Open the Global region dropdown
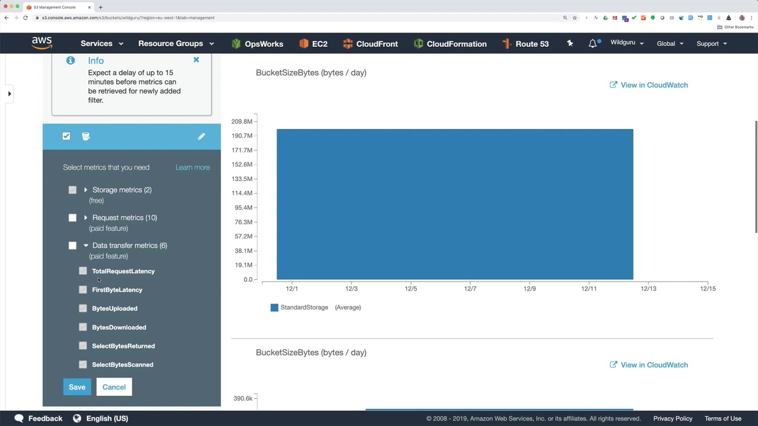The height and width of the screenshot is (426, 758). tap(670, 44)
